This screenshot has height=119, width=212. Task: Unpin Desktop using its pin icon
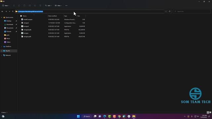[x=16, y=21]
